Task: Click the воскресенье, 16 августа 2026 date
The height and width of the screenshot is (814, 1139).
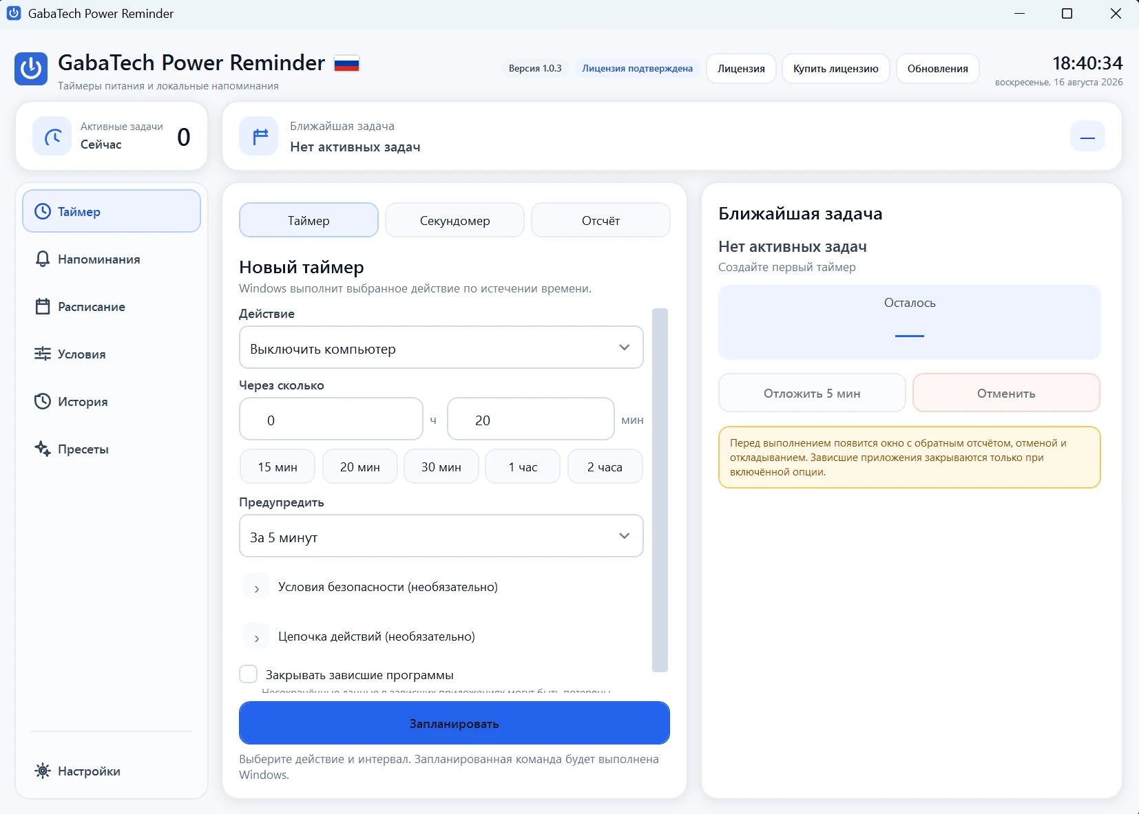Action: (1059, 82)
